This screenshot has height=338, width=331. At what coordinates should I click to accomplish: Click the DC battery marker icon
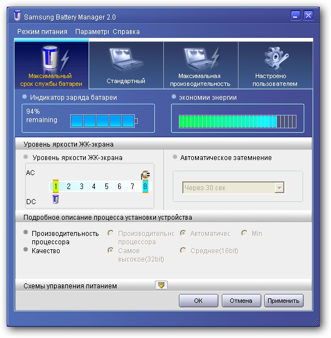point(56,199)
